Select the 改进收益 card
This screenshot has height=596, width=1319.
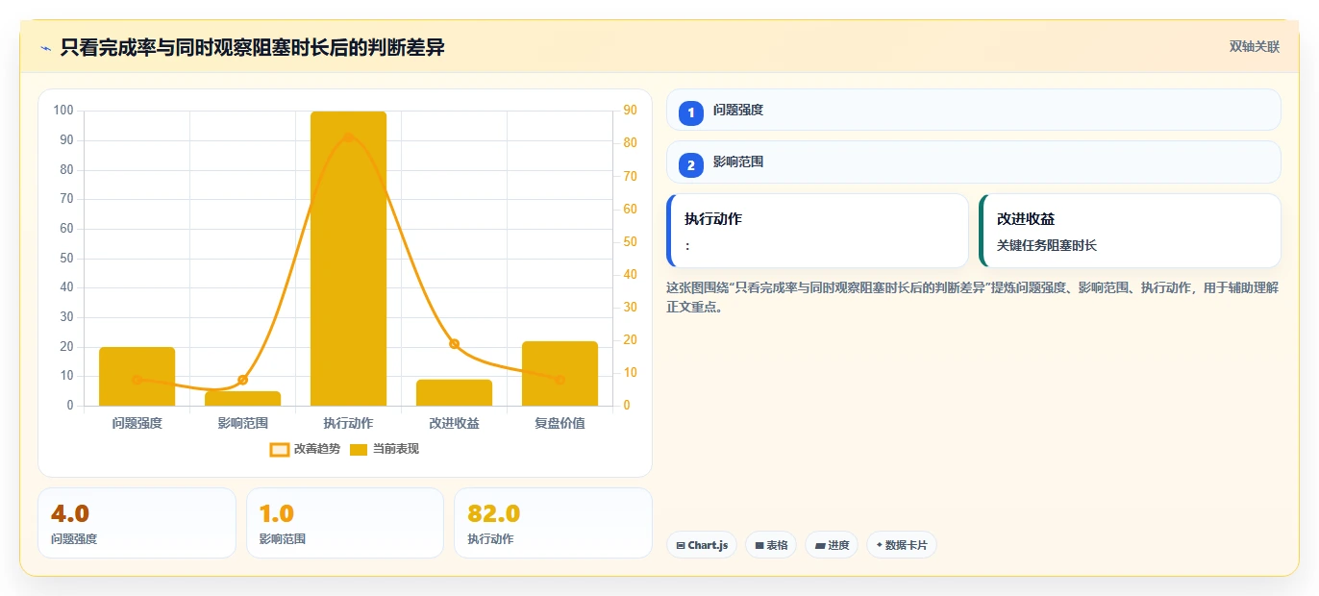coord(1130,231)
